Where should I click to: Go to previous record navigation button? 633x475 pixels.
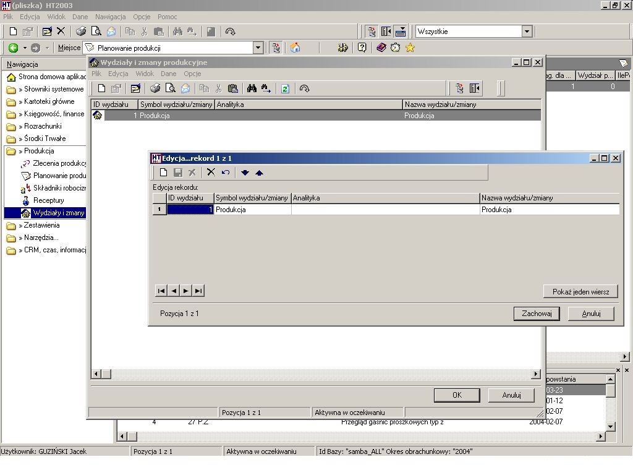point(174,291)
